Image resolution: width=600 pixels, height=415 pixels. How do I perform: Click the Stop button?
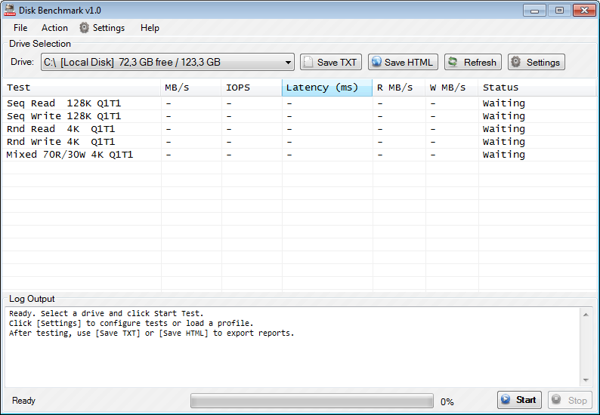coord(571,400)
